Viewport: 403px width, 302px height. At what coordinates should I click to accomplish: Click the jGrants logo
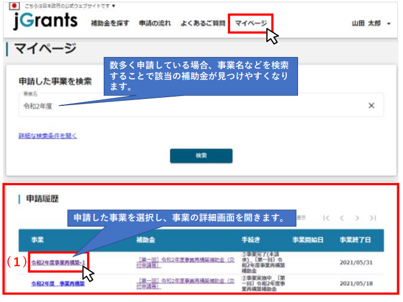[44, 21]
